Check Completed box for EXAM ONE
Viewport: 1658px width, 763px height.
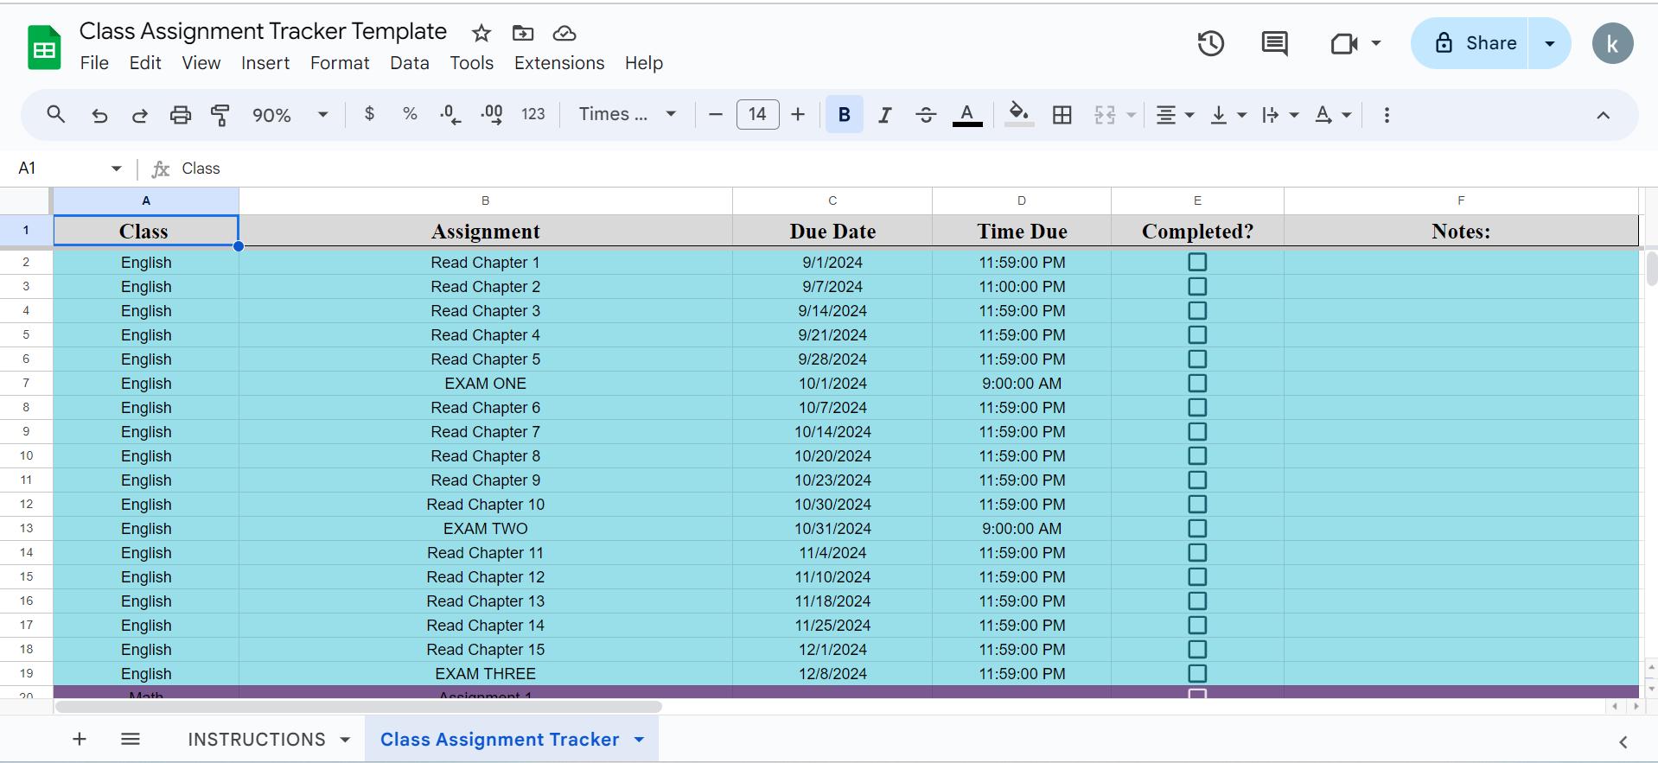coord(1197,383)
